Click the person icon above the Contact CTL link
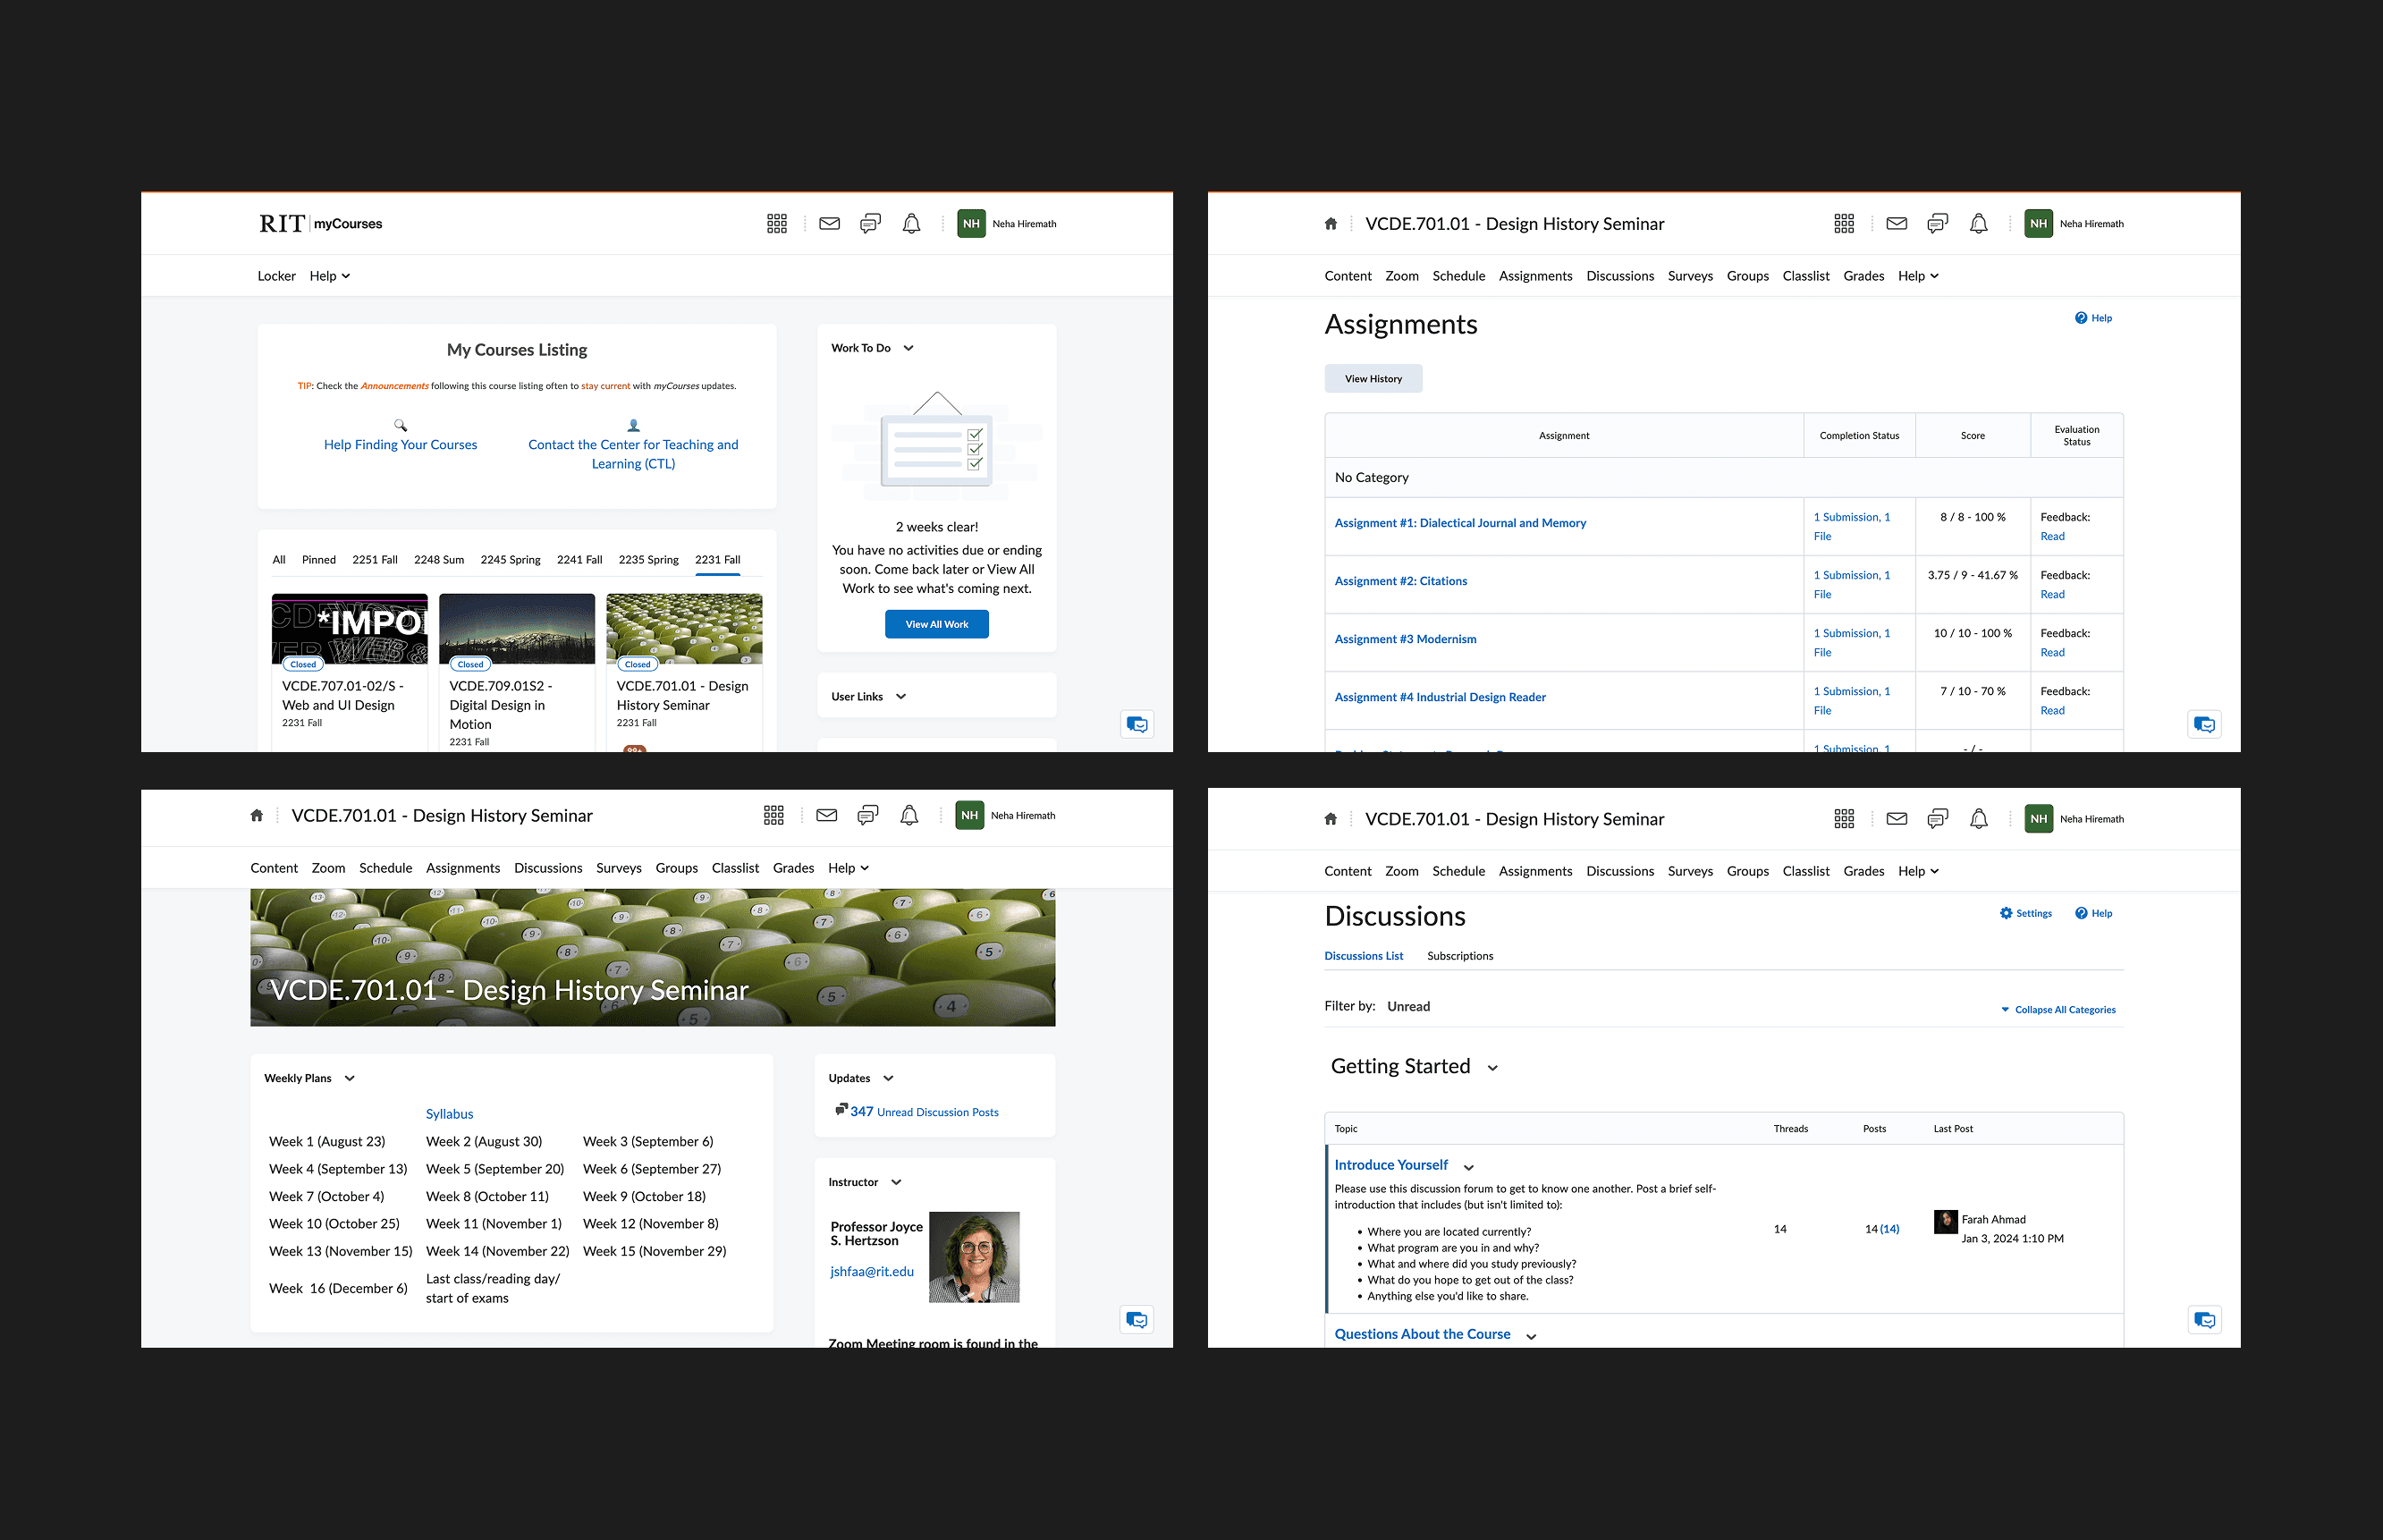Image resolution: width=2383 pixels, height=1540 pixels. coord(633,425)
